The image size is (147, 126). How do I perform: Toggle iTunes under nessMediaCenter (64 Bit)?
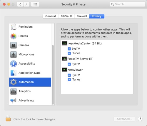pos(69,53)
